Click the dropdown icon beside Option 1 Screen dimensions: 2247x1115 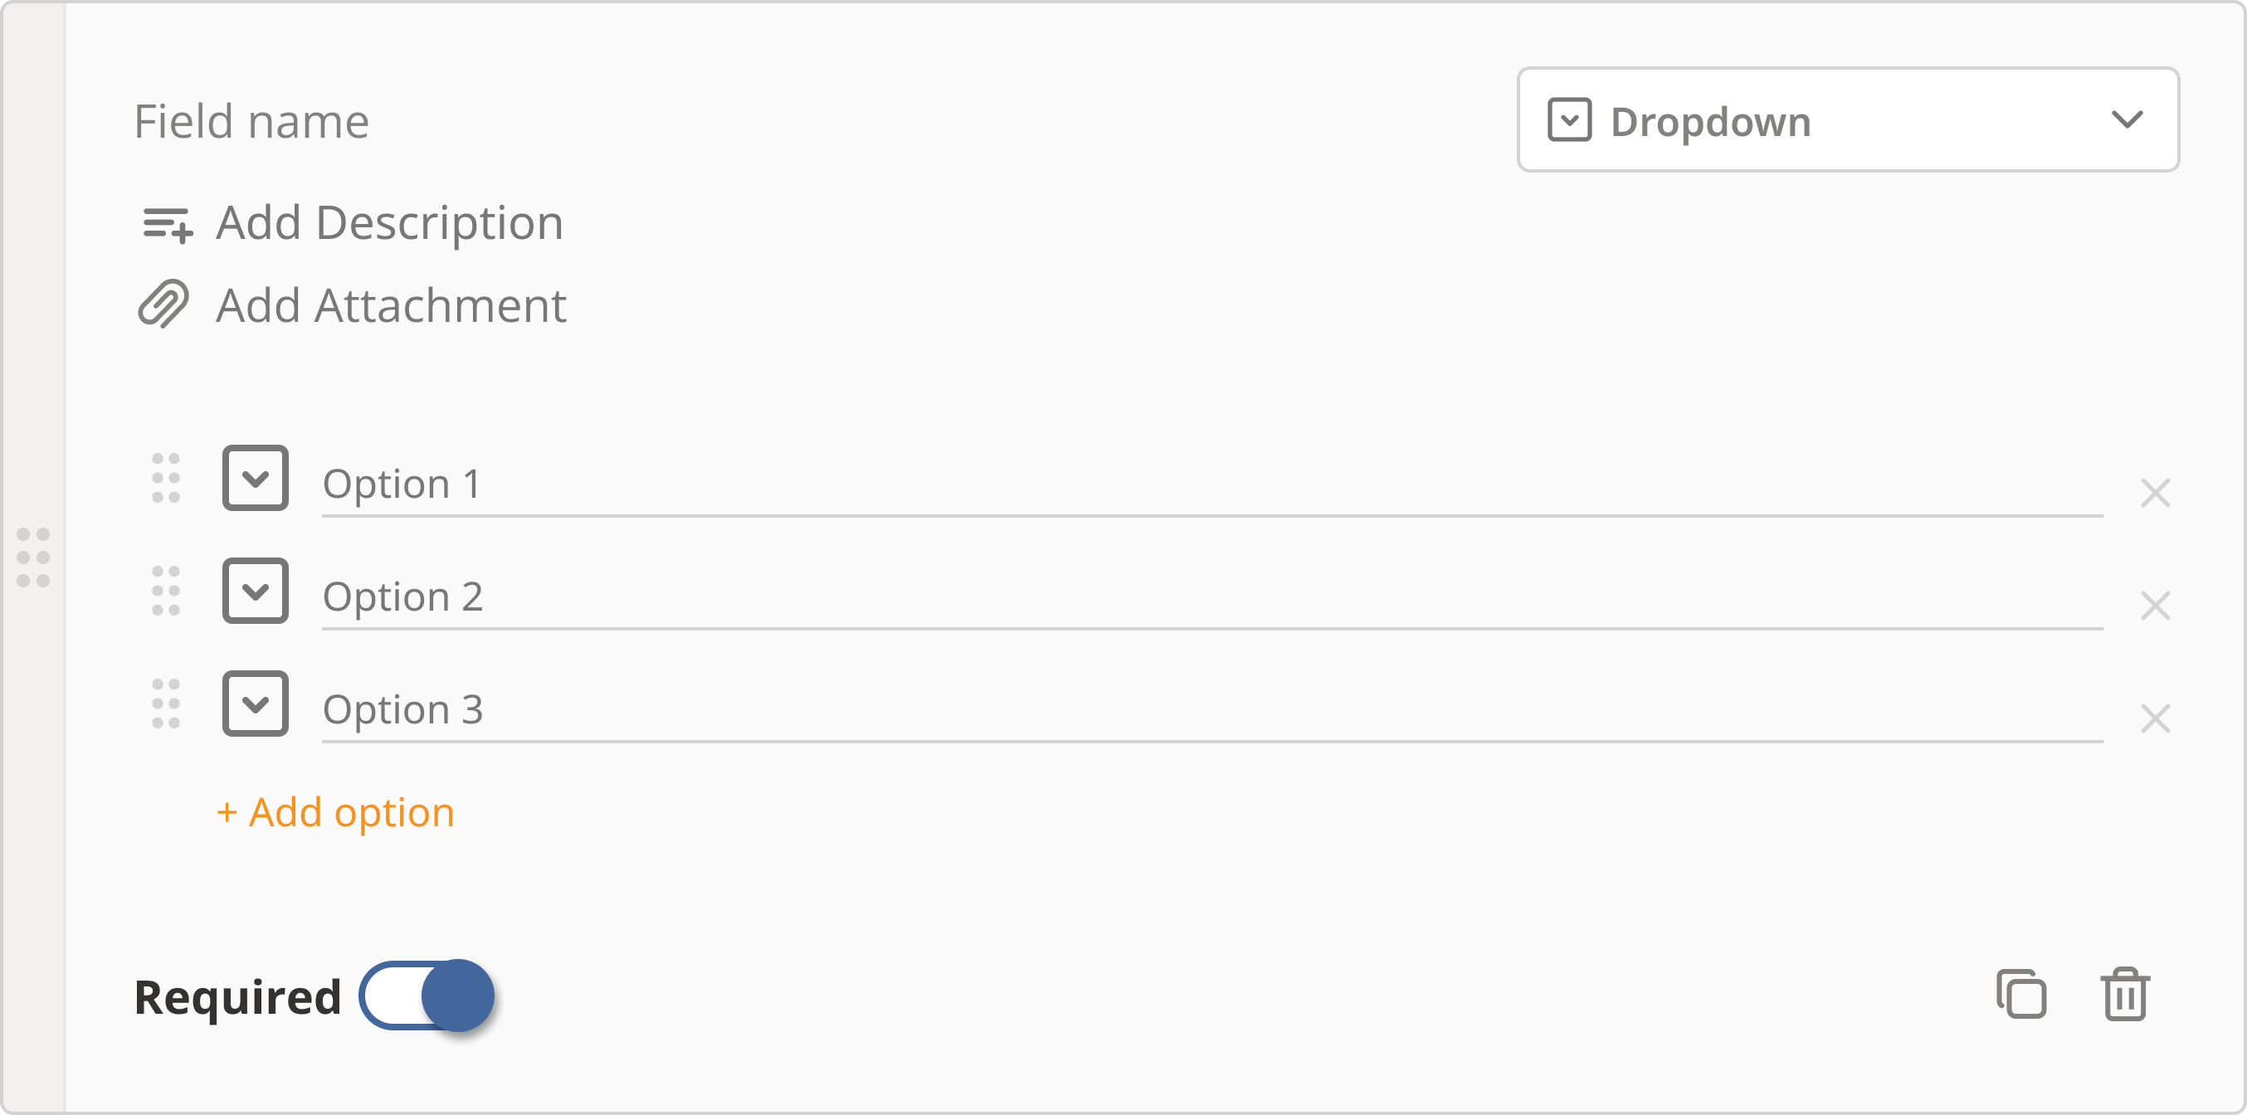pyautogui.click(x=255, y=478)
